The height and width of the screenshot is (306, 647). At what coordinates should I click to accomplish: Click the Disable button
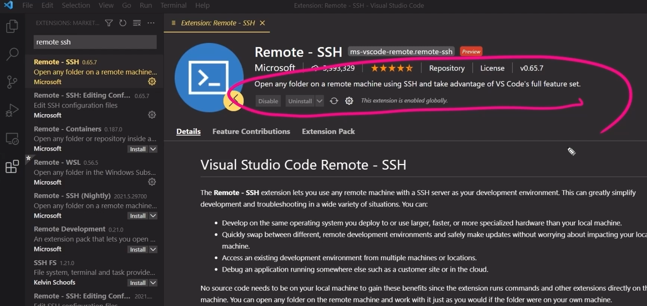click(x=268, y=101)
